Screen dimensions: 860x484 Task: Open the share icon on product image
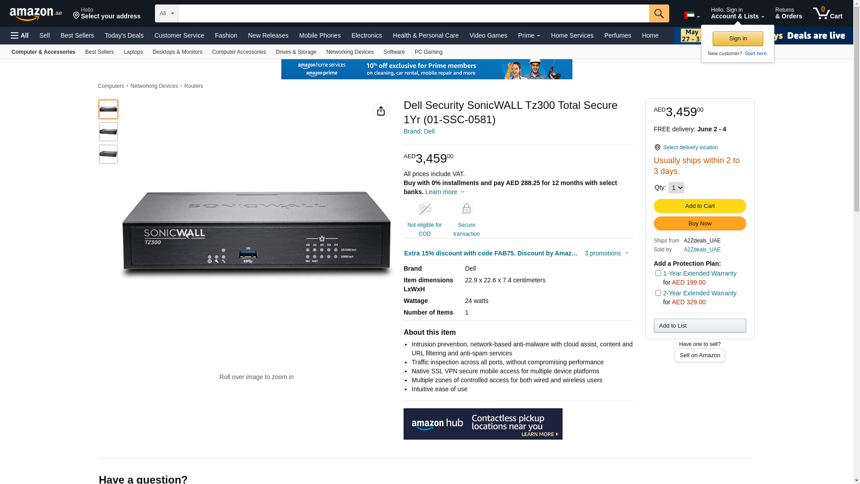coord(381,111)
